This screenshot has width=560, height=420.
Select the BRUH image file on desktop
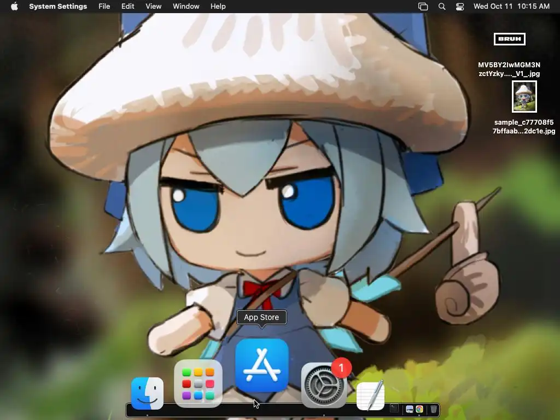pyautogui.click(x=509, y=39)
